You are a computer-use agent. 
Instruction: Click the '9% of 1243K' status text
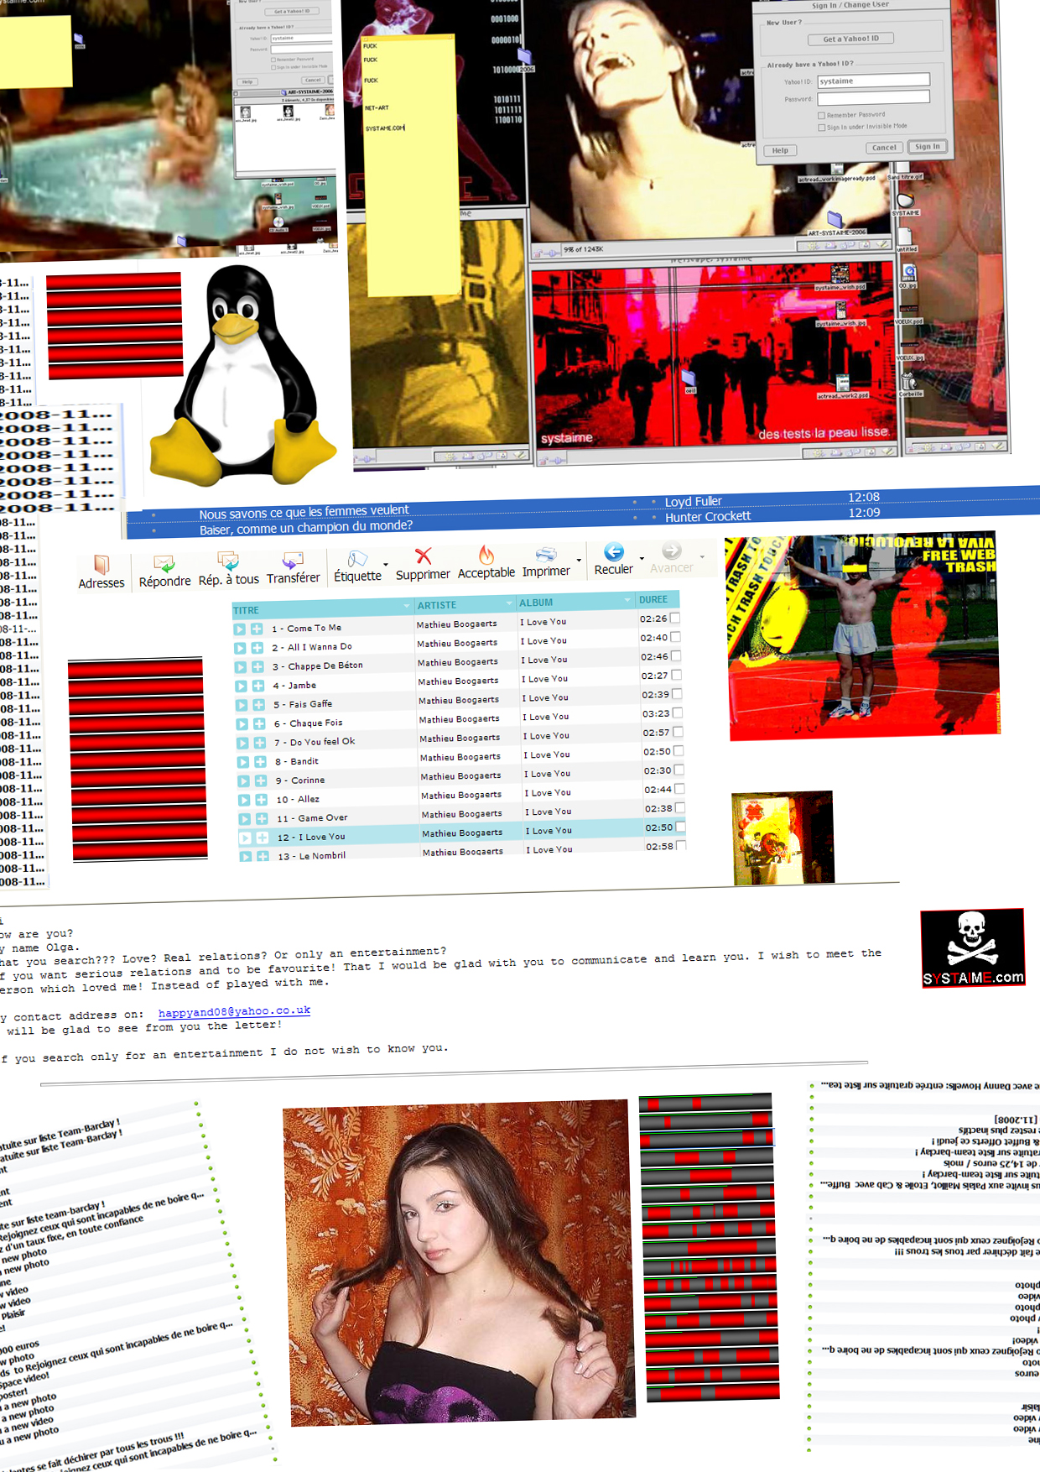[584, 249]
